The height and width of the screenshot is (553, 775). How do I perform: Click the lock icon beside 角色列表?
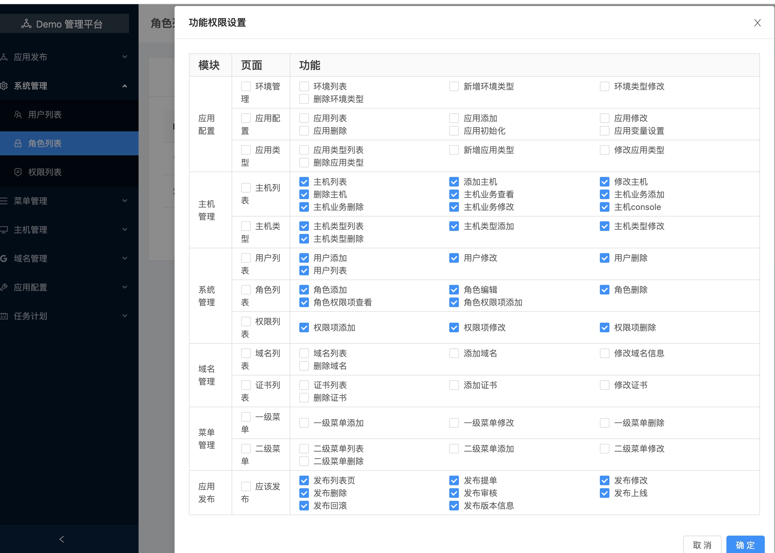pos(18,143)
